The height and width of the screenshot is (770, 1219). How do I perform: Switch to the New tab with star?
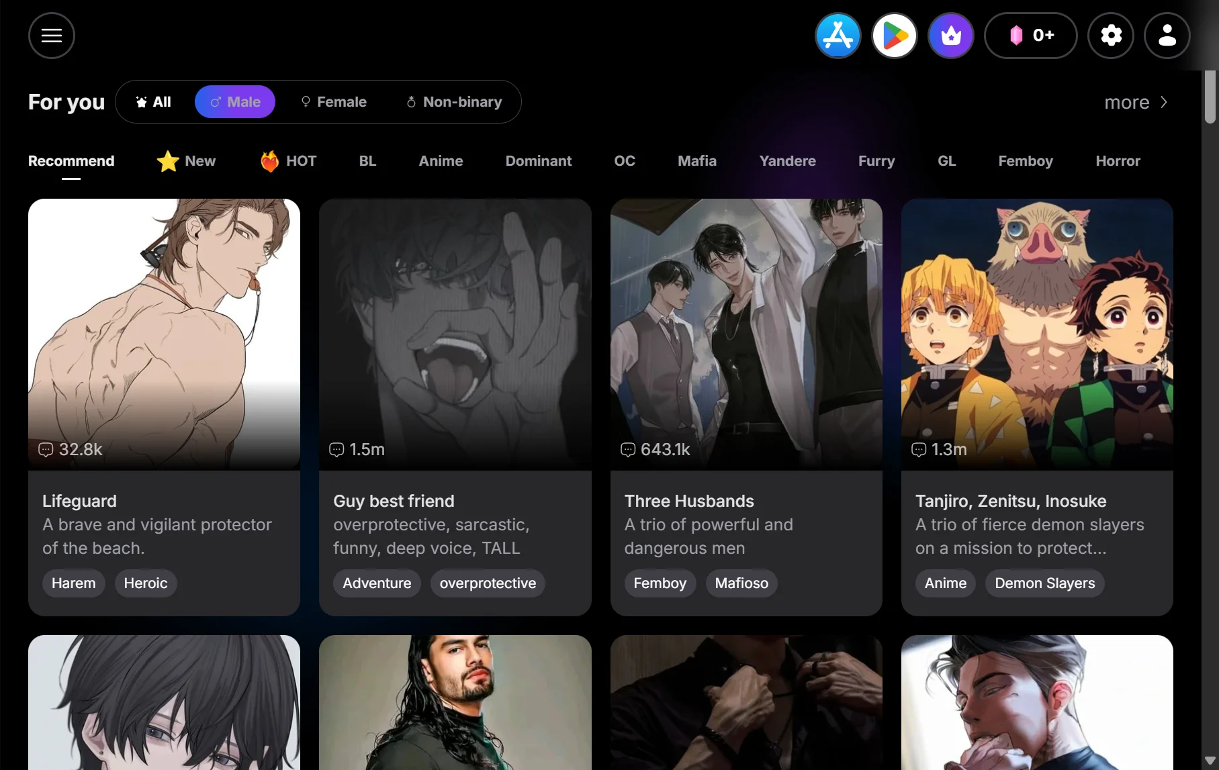point(187,161)
